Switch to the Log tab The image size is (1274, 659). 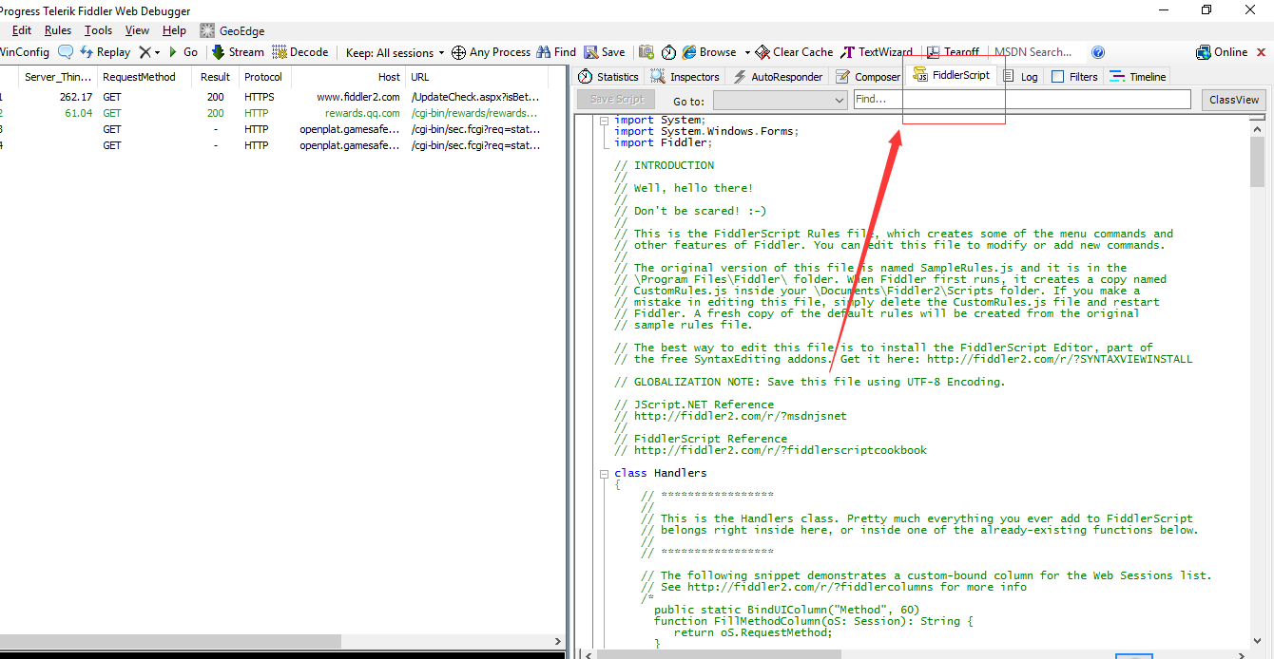1021,77
